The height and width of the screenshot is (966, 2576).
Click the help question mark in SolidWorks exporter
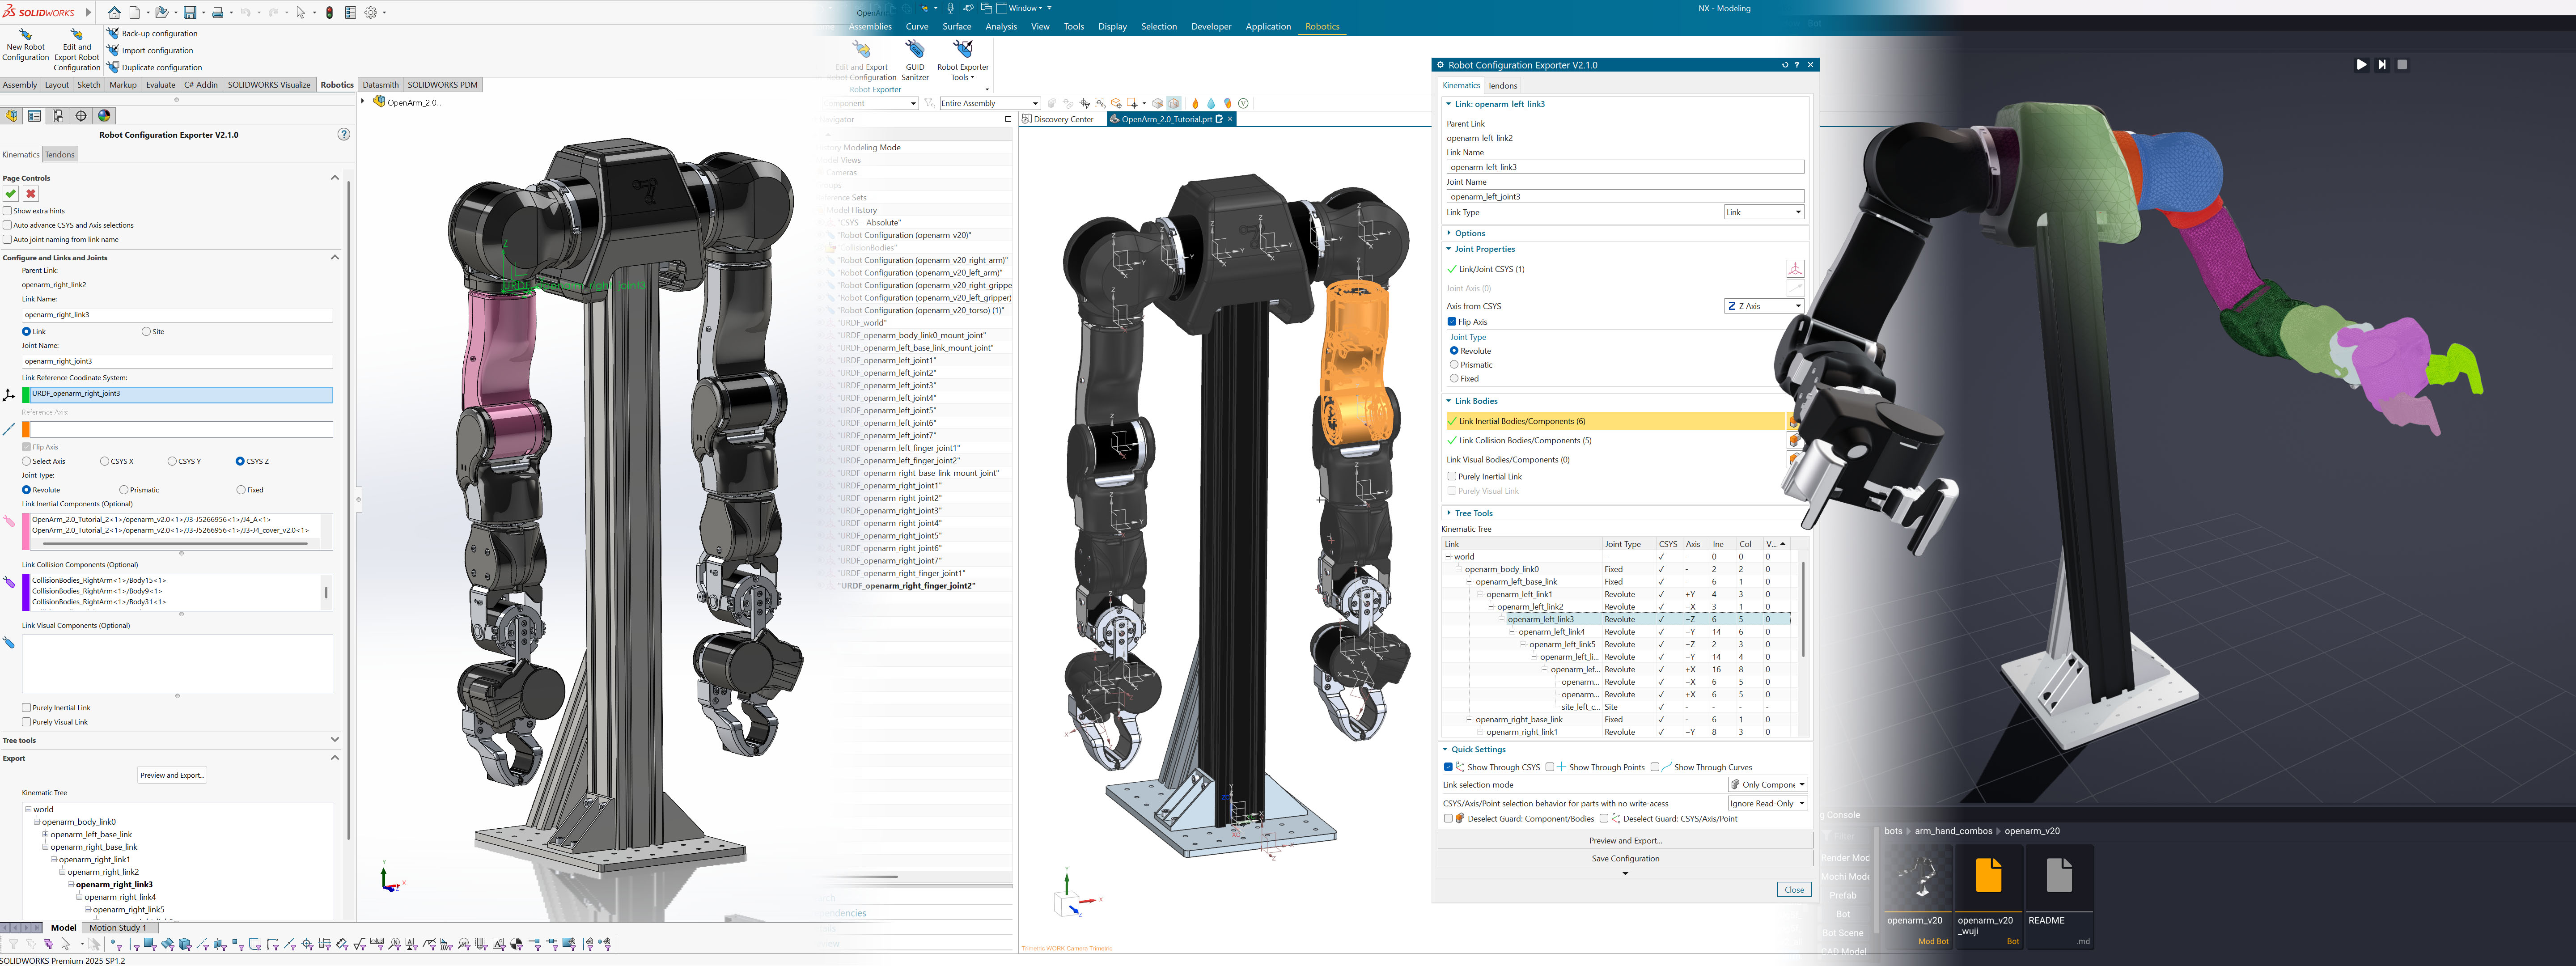[x=344, y=134]
